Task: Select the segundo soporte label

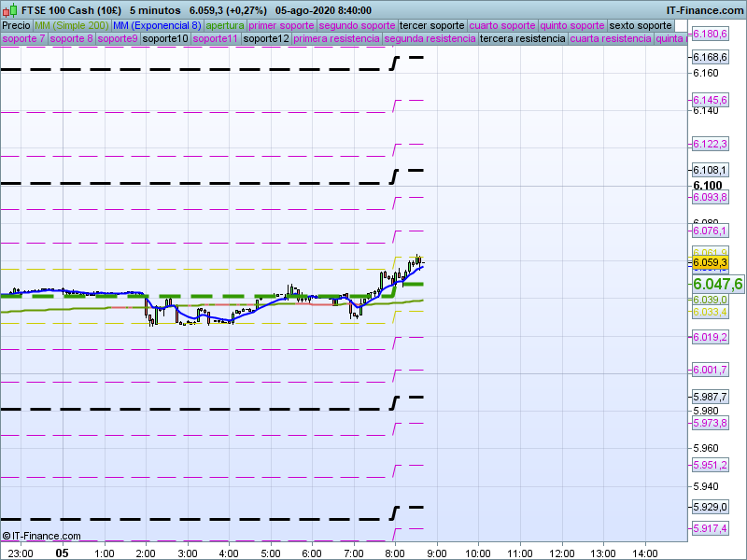Action: pos(357,25)
